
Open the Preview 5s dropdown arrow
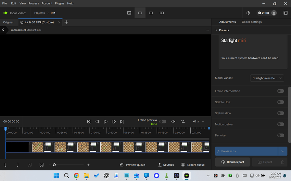point(283,151)
